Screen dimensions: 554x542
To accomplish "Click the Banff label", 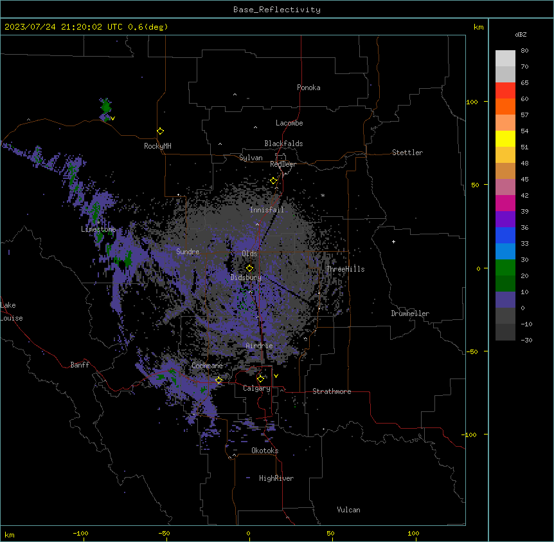I will (80, 365).
